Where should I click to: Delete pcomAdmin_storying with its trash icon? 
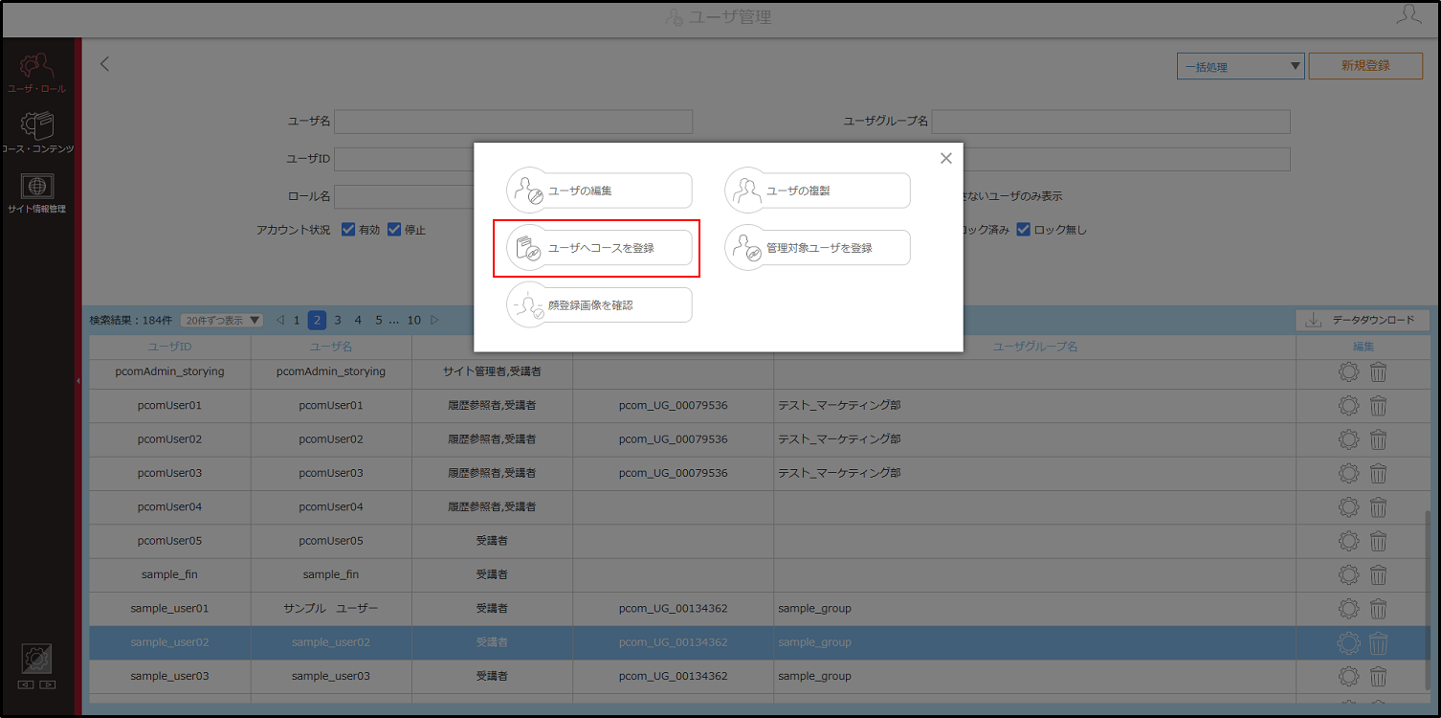[1378, 372]
